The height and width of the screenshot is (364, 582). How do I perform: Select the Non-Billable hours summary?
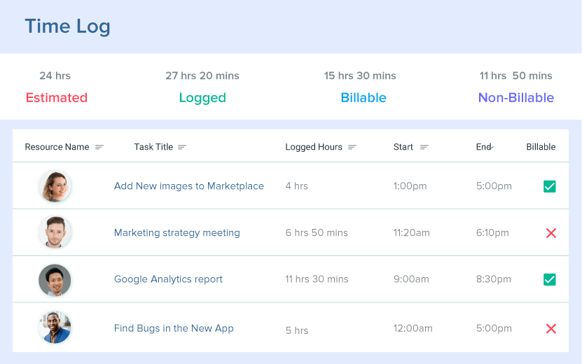(x=515, y=97)
